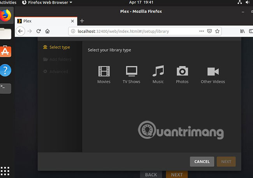Open the Add folders step
The image size is (253, 178).
click(x=57, y=59)
